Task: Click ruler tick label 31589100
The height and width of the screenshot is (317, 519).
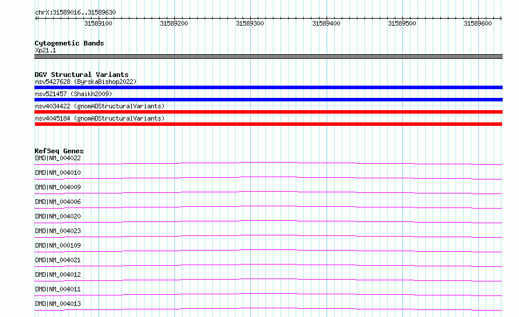Action: click(98, 23)
